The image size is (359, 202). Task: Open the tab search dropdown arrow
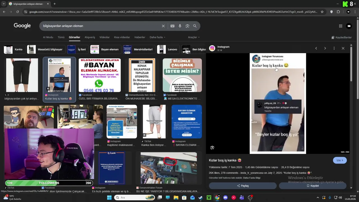point(4,4)
